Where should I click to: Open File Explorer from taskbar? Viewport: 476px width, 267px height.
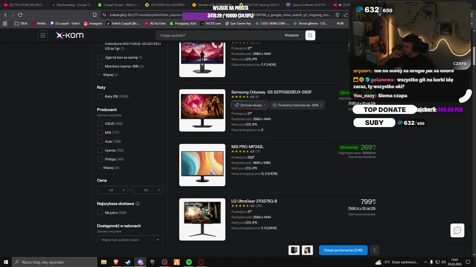104,262
